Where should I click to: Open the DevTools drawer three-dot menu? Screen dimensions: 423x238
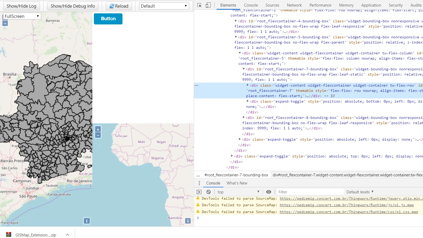click(x=199, y=183)
